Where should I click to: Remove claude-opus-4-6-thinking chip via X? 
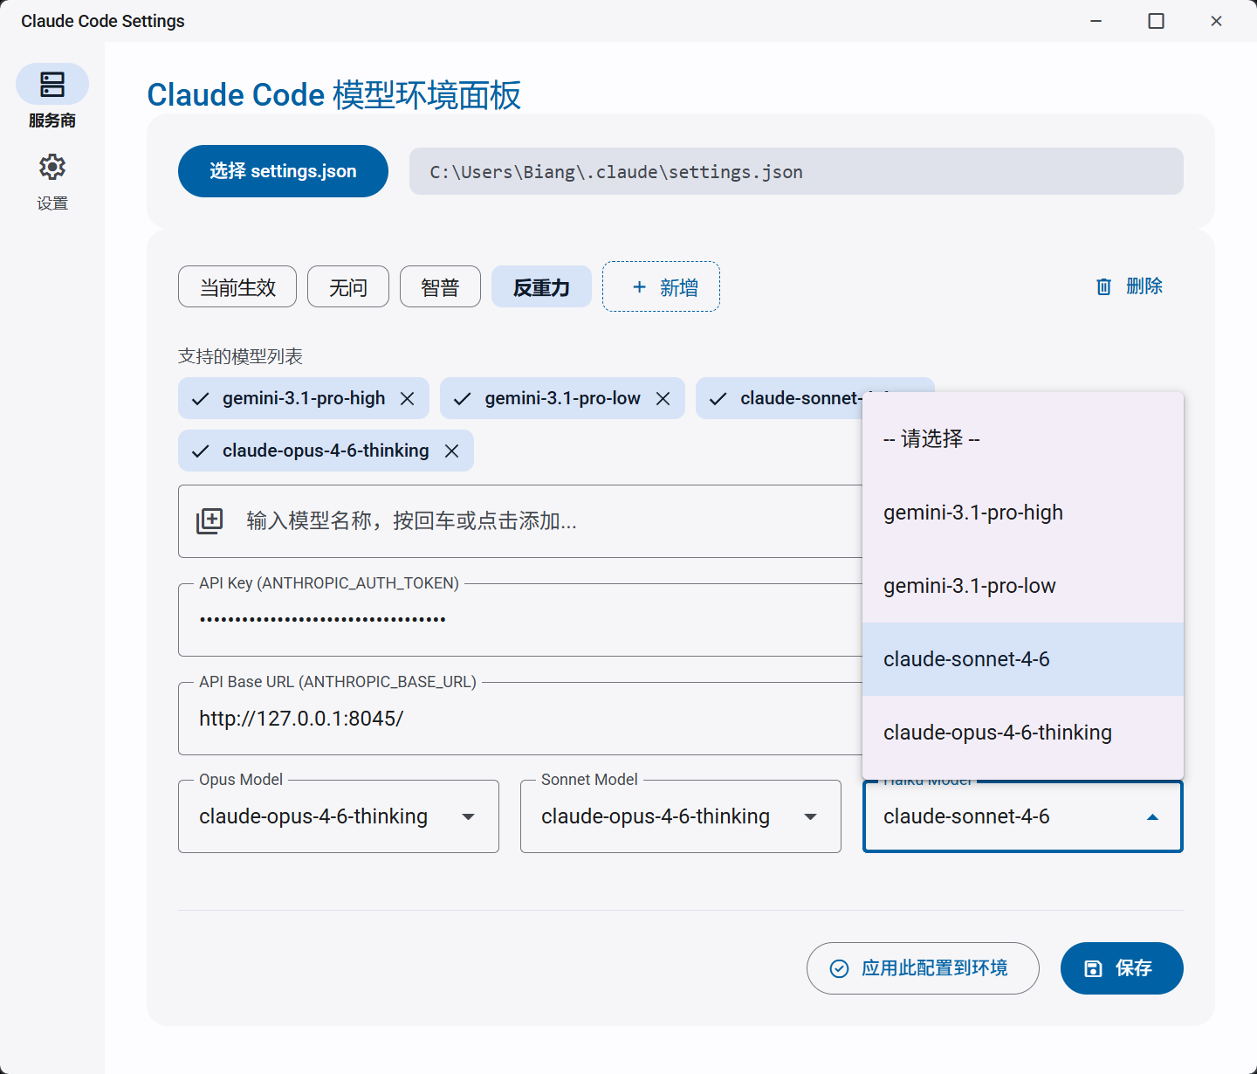pyautogui.click(x=451, y=451)
